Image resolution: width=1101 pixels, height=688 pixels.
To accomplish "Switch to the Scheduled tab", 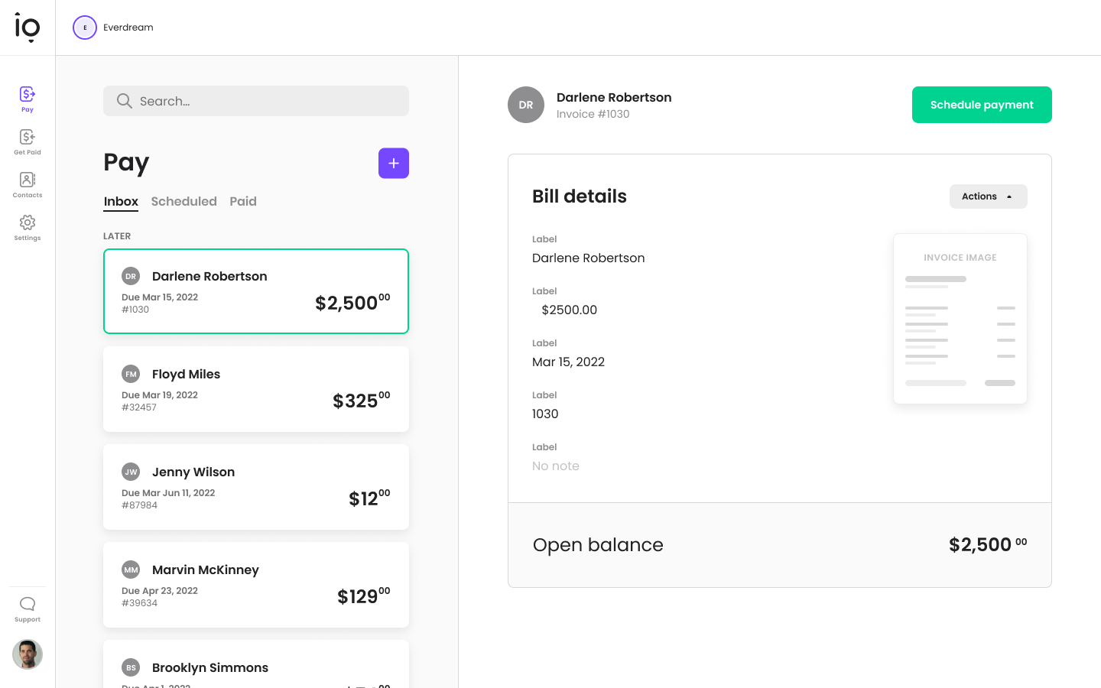I will 183,202.
